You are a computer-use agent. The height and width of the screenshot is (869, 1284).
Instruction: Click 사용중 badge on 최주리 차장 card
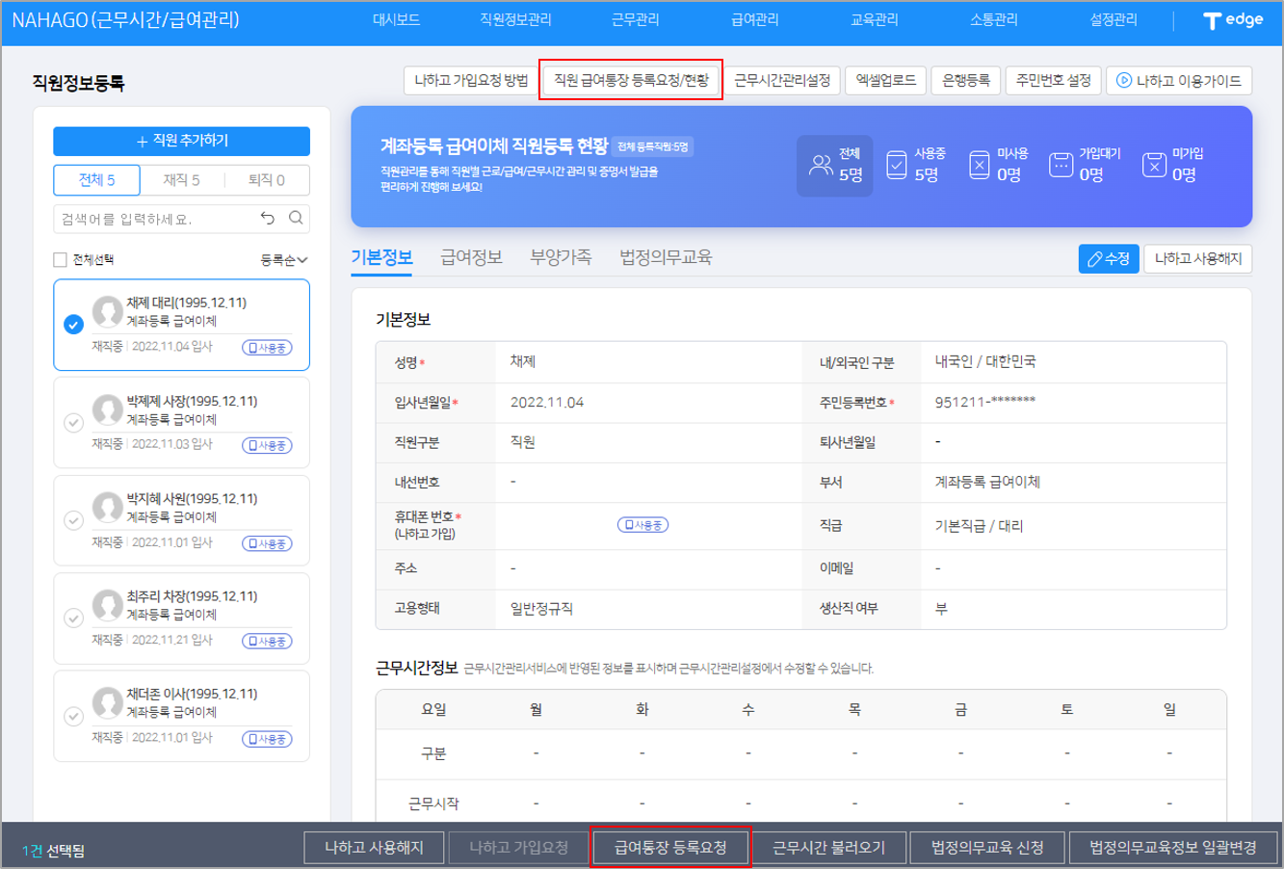pos(267,642)
